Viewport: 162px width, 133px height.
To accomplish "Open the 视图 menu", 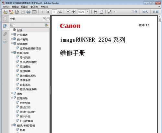I will click(x=25, y=7).
